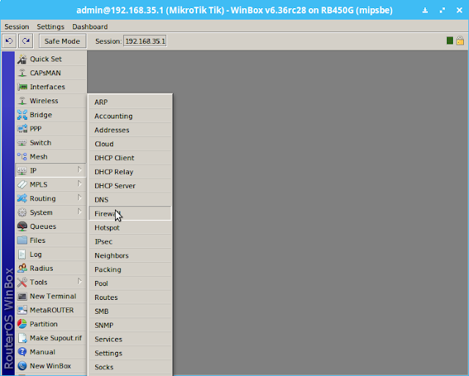Open the Manual help icon
This screenshot has width=469, height=376.
coord(22,352)
